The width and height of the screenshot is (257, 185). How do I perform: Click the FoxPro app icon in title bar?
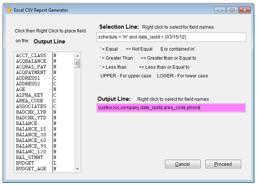pyautogui.click(x=9, y=10)
